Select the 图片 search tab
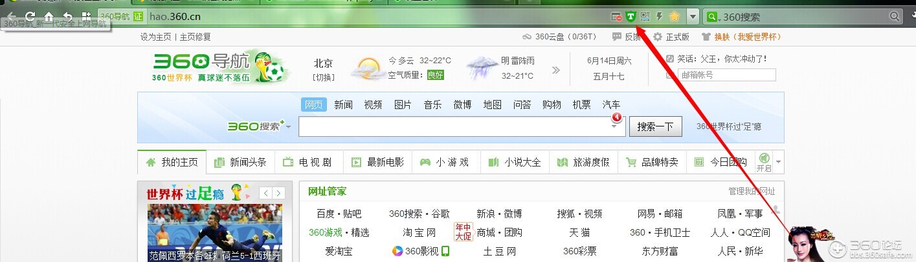Image resolution: width=916 pixels, height=262 pixels. click(403, 105)
